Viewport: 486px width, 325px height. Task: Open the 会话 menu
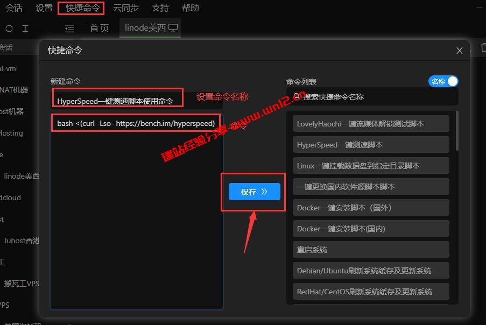14,8
